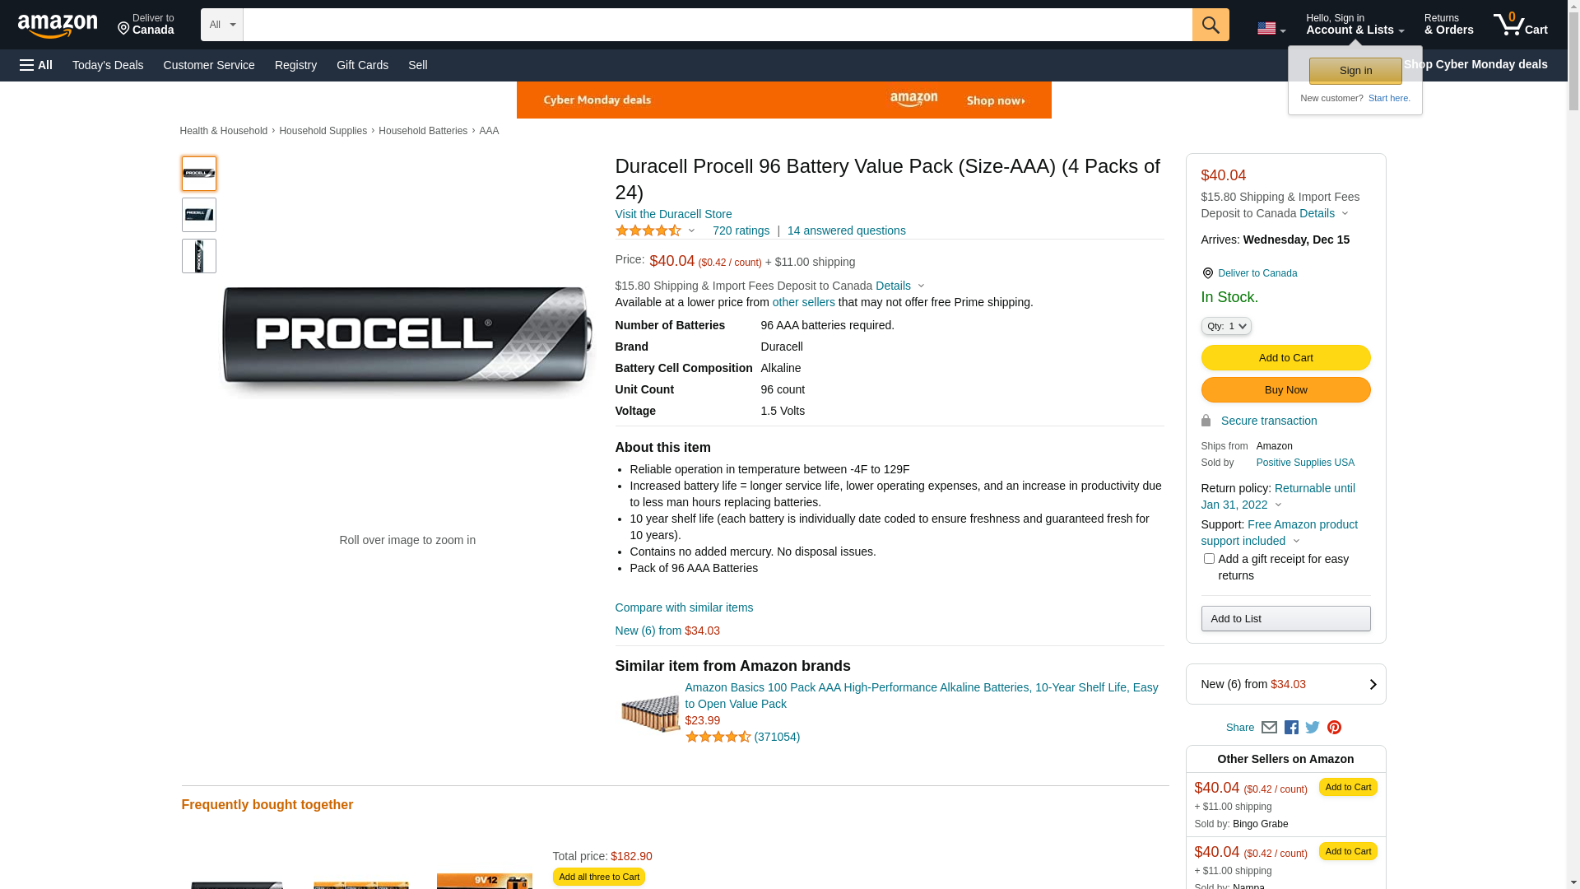Share product on Twitter
Screen dimensions: 1580x889
pyautogui.click(x=1313, y=728)
